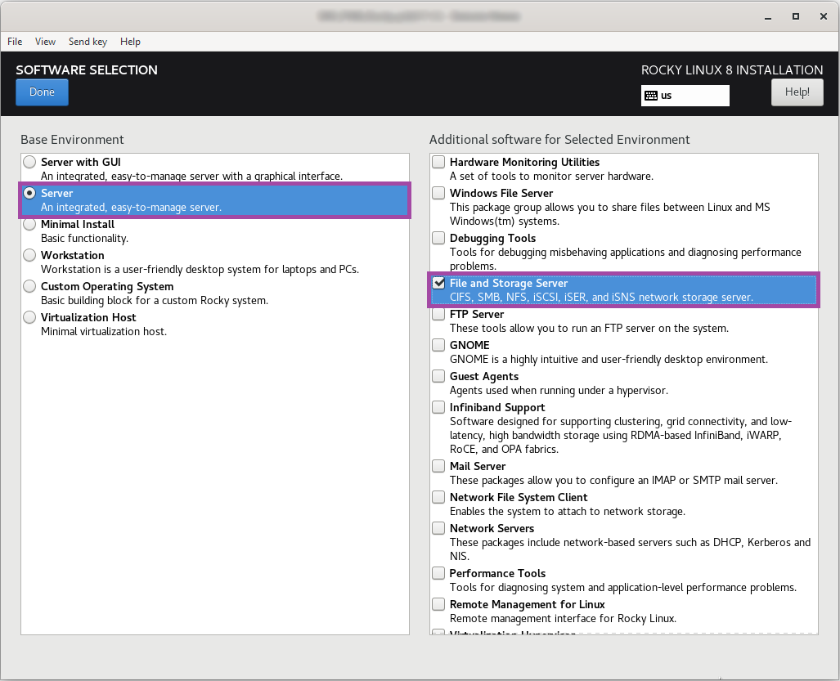
Task: Select Server with GUI radio button
Action: click(x=29, y=162)
